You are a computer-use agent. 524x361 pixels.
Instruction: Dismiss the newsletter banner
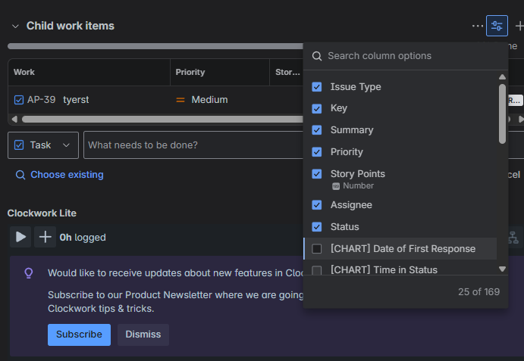click(143, 335)
